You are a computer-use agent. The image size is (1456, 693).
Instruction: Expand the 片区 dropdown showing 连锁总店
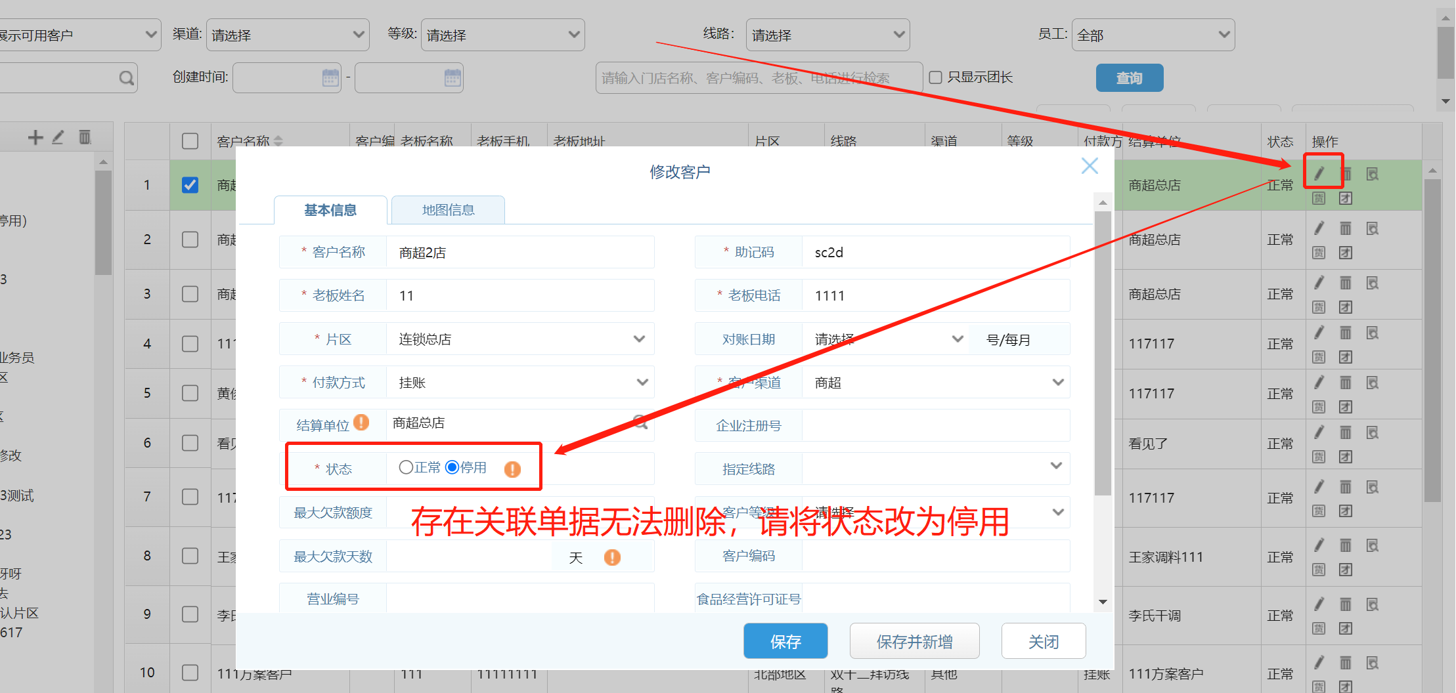pyautogui.click(x=520, y=339)
